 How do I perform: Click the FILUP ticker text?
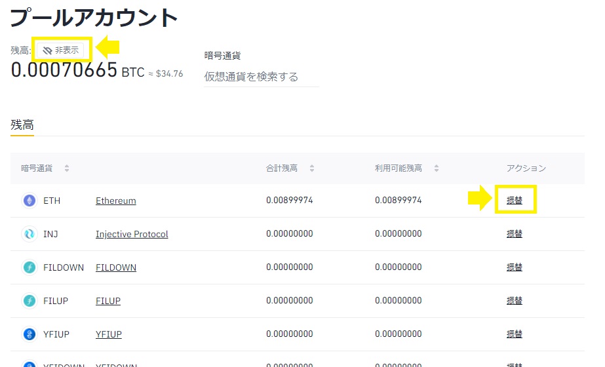[x=56, y=301]
